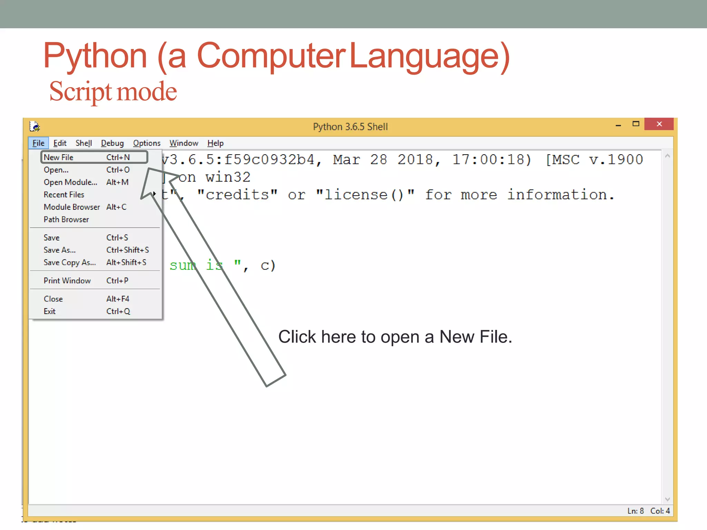Click Close in the File menu
Image resolution: width=707 pixels, height=530 pixels.
pyautogui.click(x=95, y=299)
